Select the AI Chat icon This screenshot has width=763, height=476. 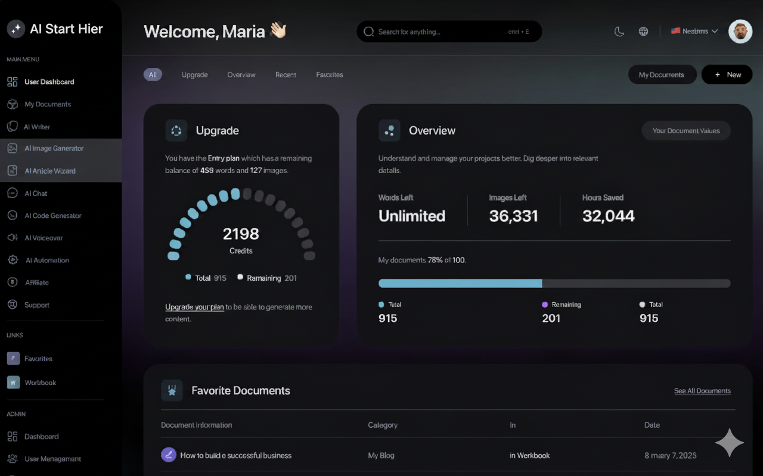(12, 193)
